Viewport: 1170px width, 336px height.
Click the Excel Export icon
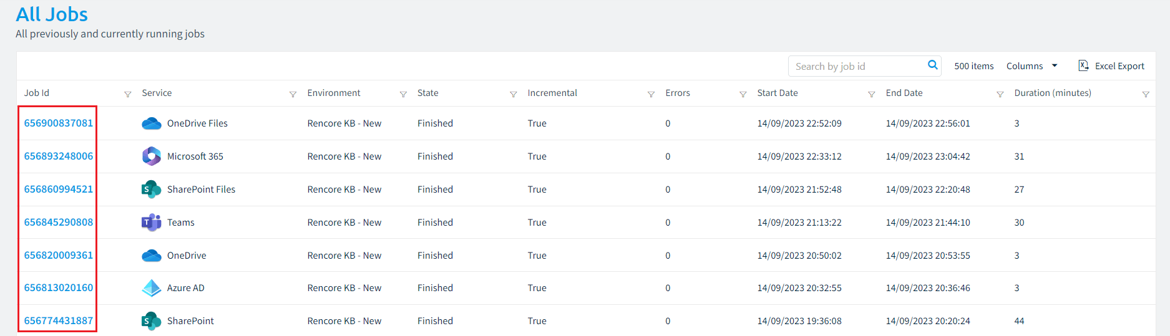point(1083,65)
